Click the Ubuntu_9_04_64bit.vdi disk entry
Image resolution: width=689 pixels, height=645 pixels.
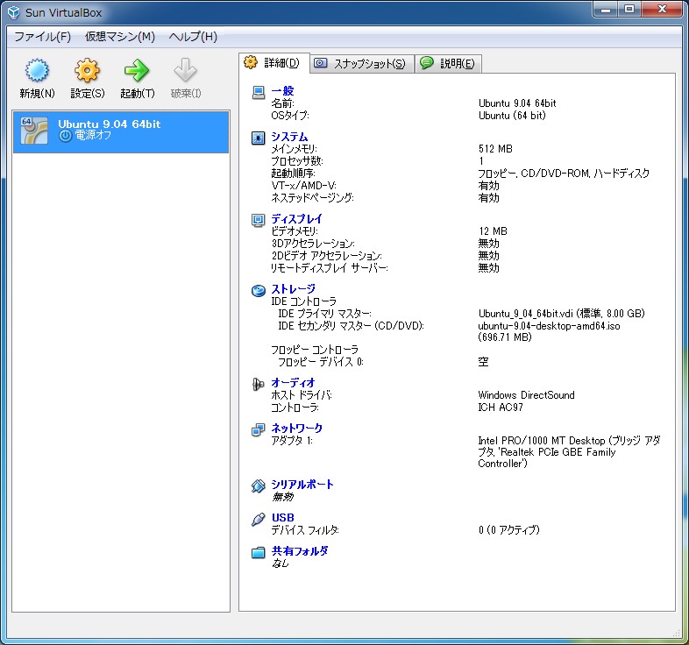(561, 314)
